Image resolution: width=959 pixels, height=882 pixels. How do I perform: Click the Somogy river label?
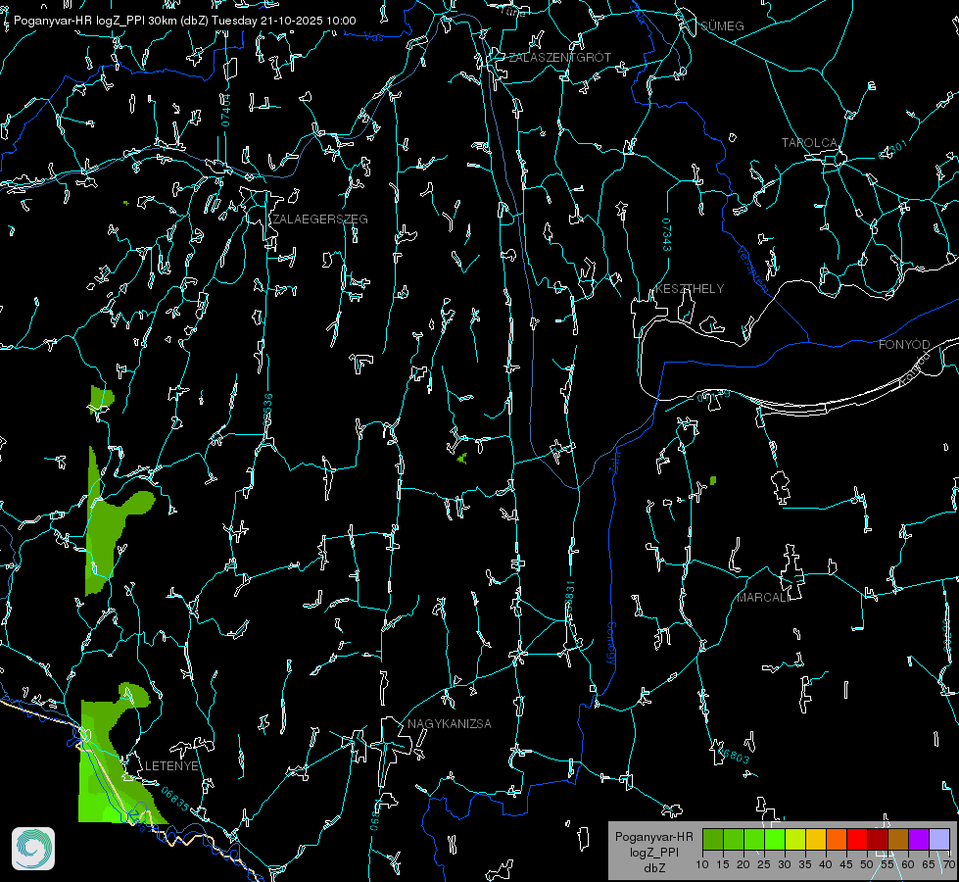point(611,644)
